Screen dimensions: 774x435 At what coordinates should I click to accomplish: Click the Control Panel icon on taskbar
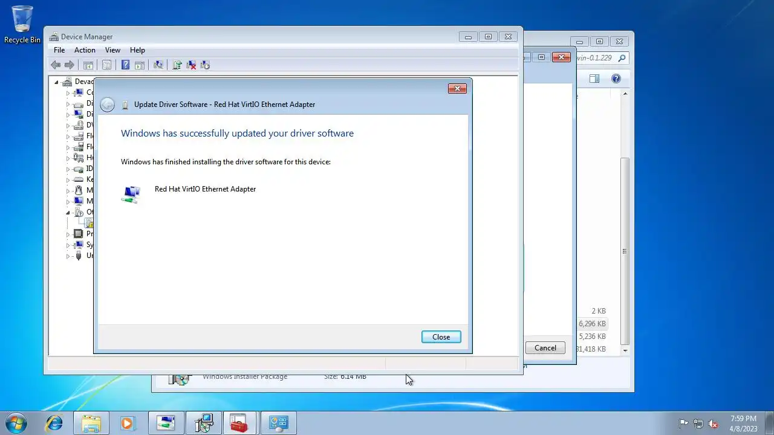(x=278, y=423)
